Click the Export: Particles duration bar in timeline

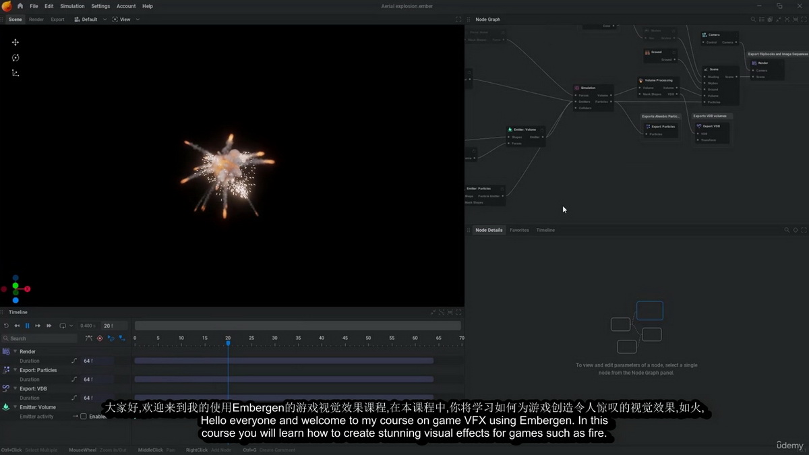click(x=284, y=380)
